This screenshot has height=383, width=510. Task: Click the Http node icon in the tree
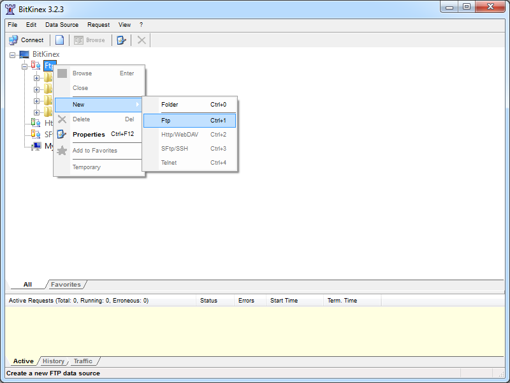point(36,123)
